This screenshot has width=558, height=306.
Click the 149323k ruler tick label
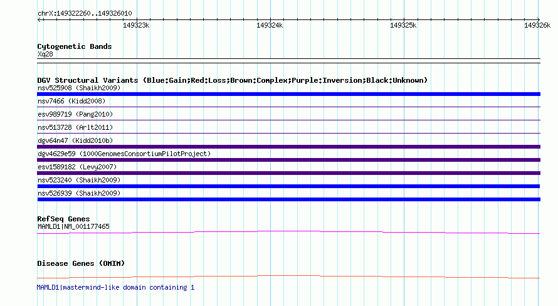click(136, 25)
